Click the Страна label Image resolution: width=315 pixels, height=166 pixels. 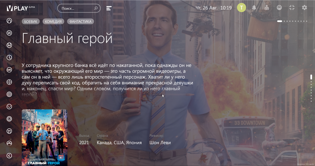[x=102, y=135]
